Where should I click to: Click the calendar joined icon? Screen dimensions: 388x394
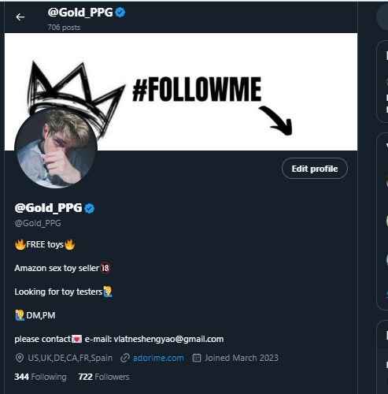(x=197, y=358)
